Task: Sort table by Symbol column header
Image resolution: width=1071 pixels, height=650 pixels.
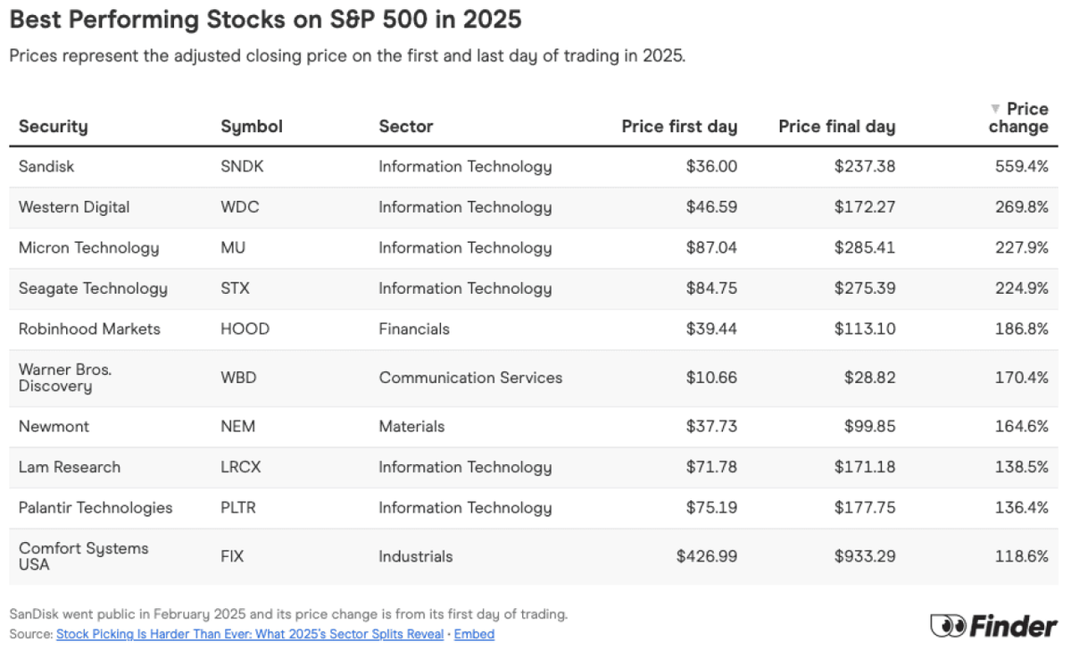Action: pos(252,126)
